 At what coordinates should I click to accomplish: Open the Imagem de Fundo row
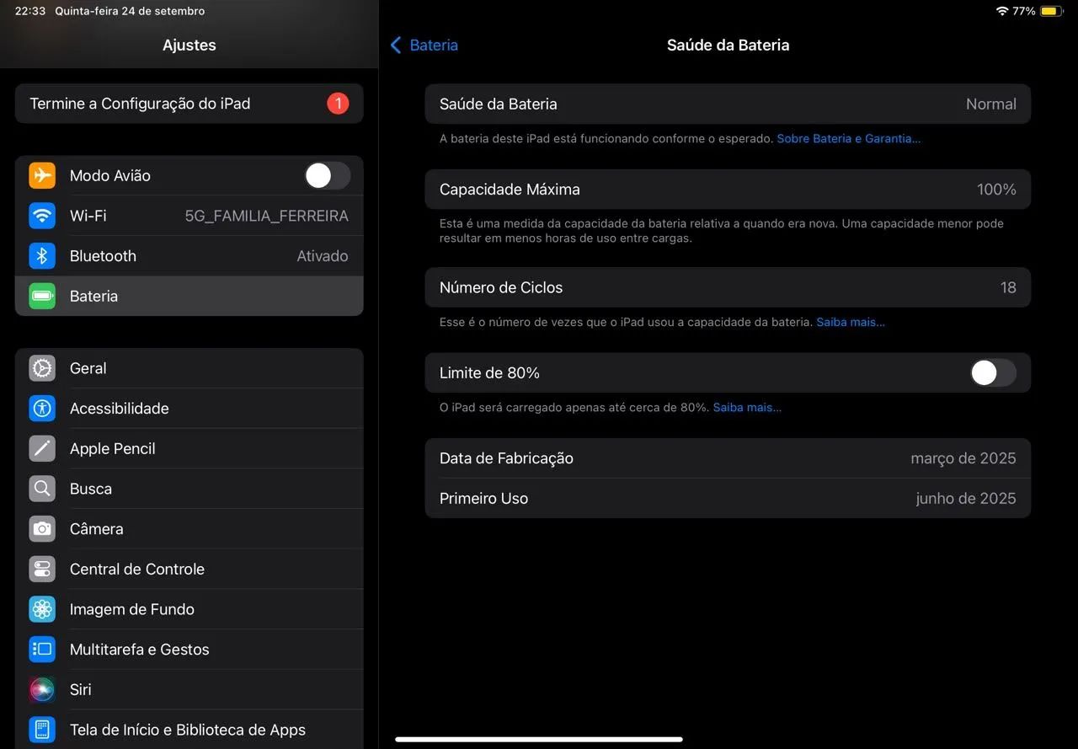[189, 609]
